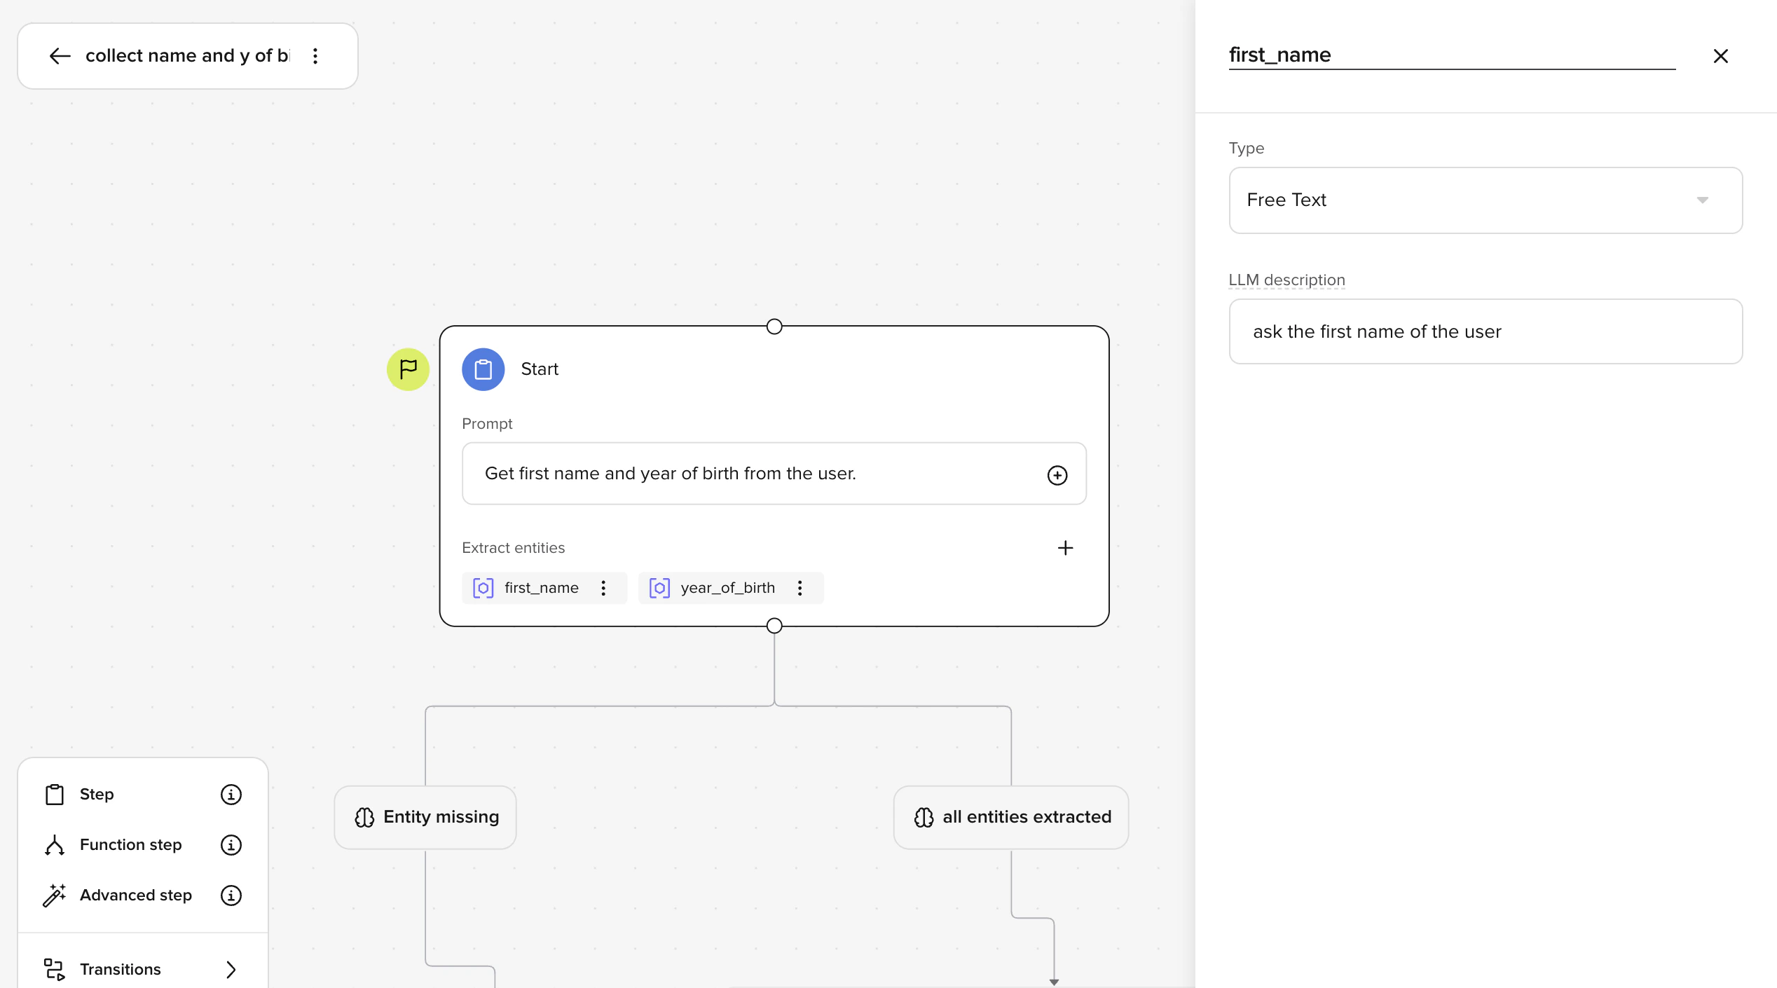Open the flow title three-dot menu
Viewport: 1777px width, 988px height.
coord(315,56)
